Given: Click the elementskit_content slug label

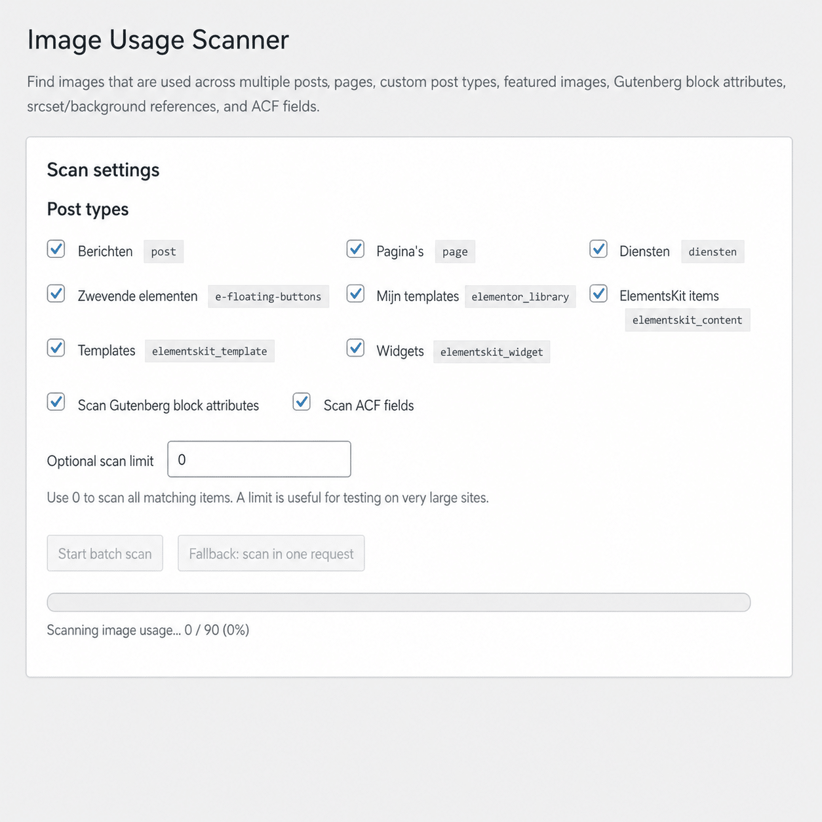Looking at the screenshot, I should pyautogui.click(x=687, y=321).
